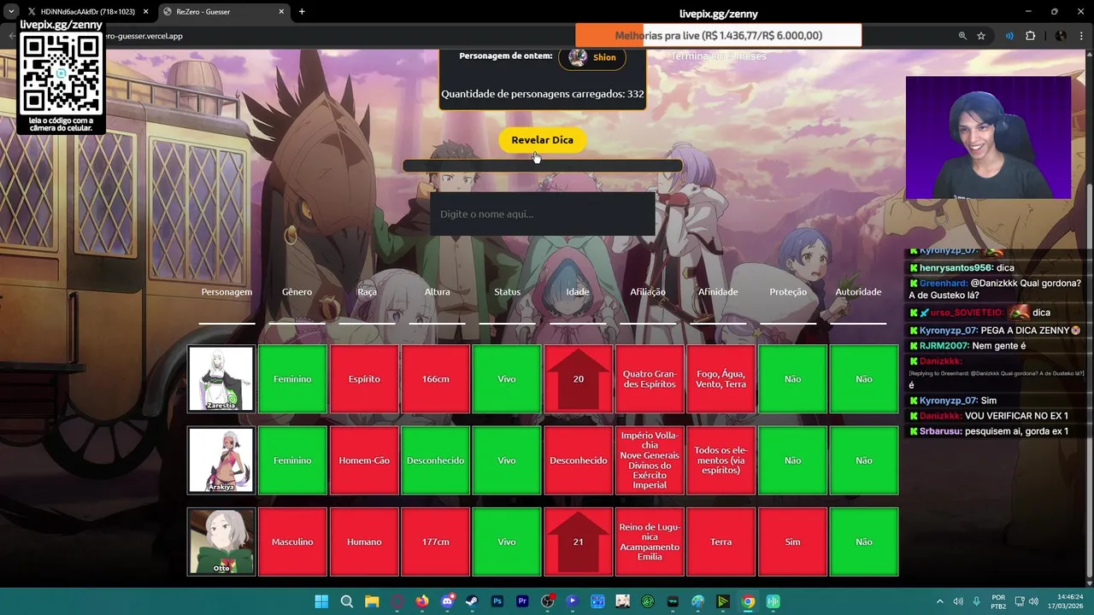This screenshot has width=1094, height=615.
Task: Open Windows taskbar search
Action: (x=346, y=601)
